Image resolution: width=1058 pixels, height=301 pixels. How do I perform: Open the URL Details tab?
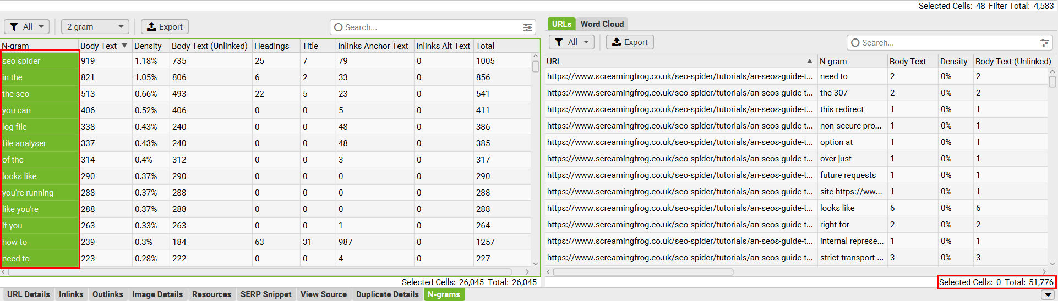(29, 294)
